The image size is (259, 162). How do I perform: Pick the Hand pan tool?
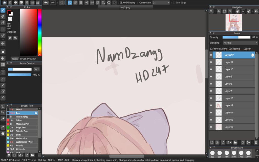pyautogui.click(x=3, y=133)
